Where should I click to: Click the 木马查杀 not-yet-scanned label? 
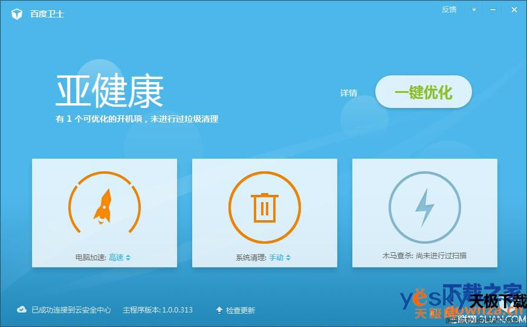coord(424,255)
